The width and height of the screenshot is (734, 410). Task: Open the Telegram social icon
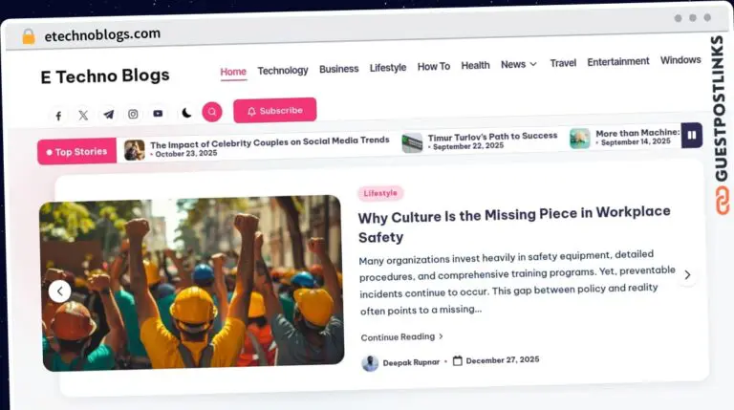[x=108, y=115]
